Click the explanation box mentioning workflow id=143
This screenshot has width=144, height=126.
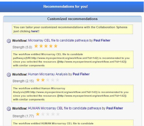(72, 94)
